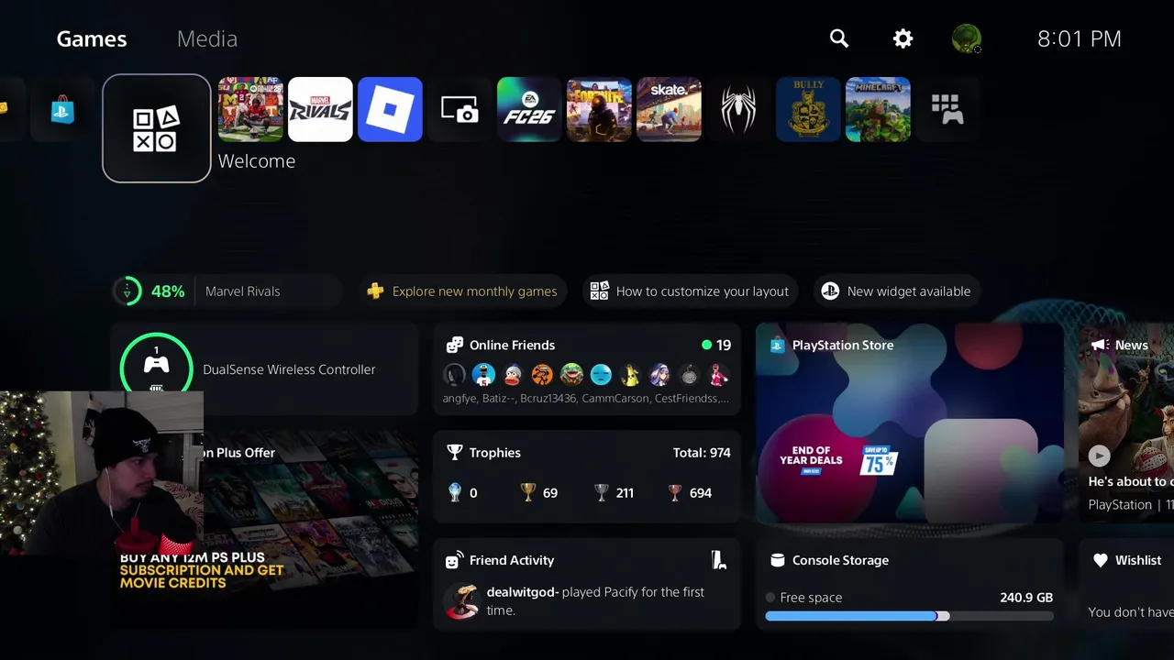The width and height of the screenshot is (1174, 660).
Task: Open the News widget
Action: click(1126, 423)
